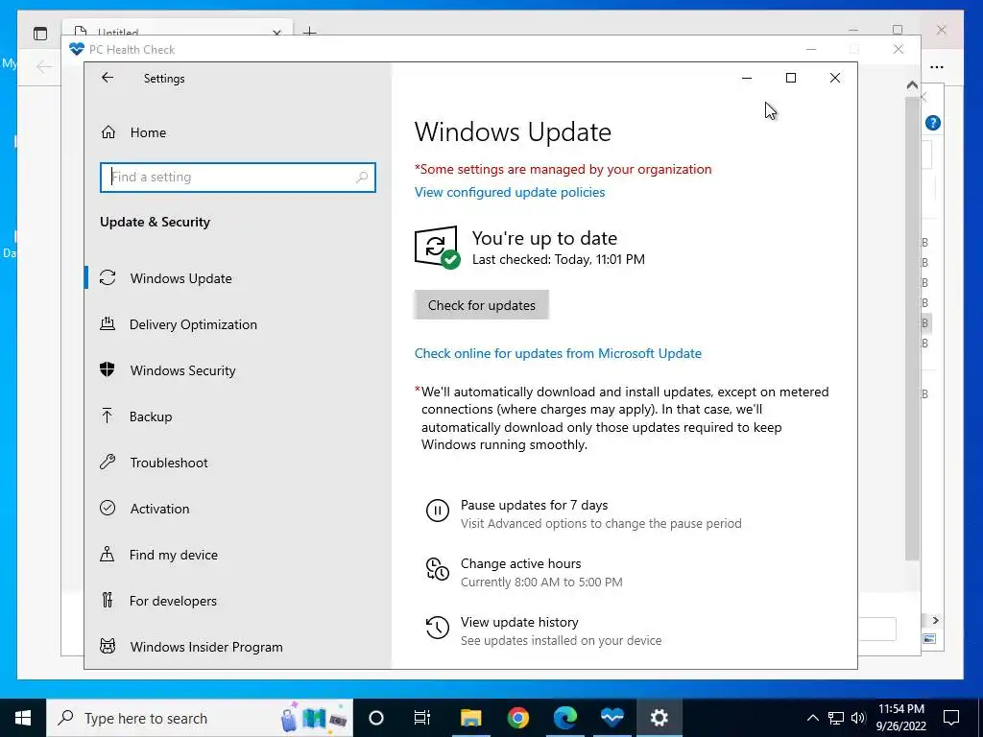Click the Settings gear in the taskbar
Image resolution: width=983 pixels, height=737 pixels.
point(659,718)
